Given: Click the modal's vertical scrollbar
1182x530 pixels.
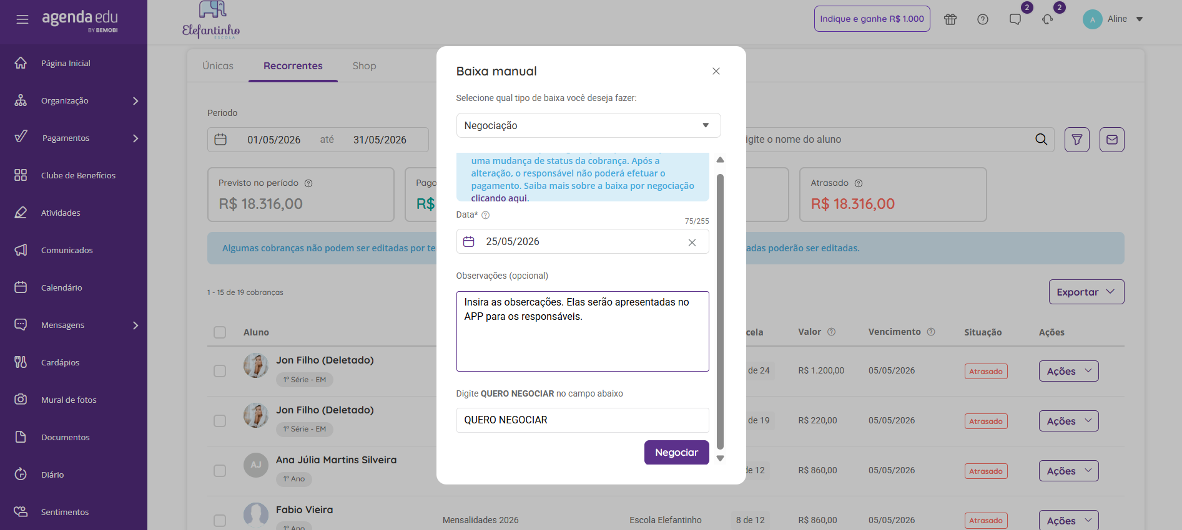Looking at the screenshot, I should coord(720,311).
